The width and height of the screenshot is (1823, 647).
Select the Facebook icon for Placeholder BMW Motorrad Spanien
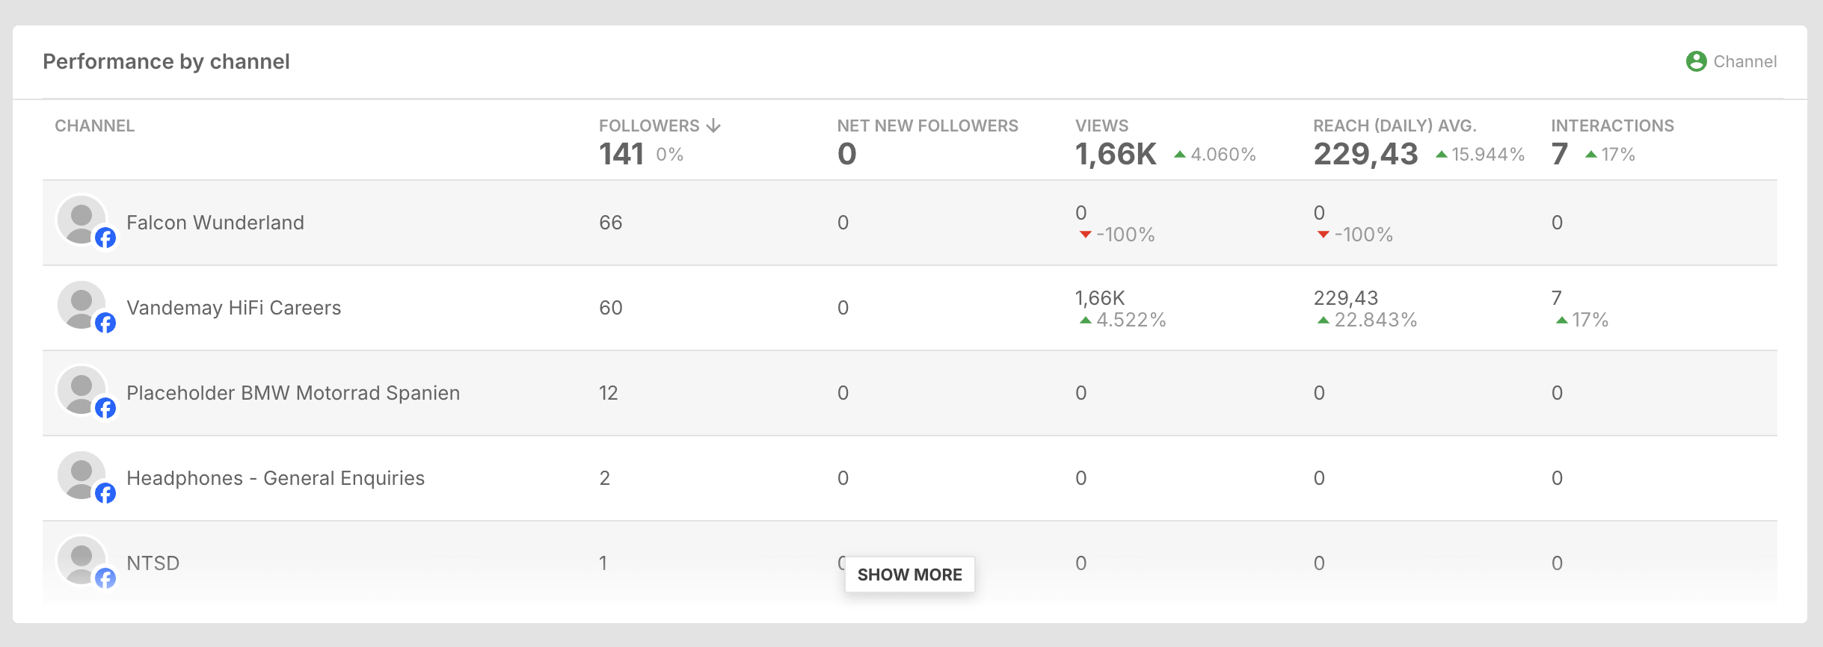[x=105, y=409]
